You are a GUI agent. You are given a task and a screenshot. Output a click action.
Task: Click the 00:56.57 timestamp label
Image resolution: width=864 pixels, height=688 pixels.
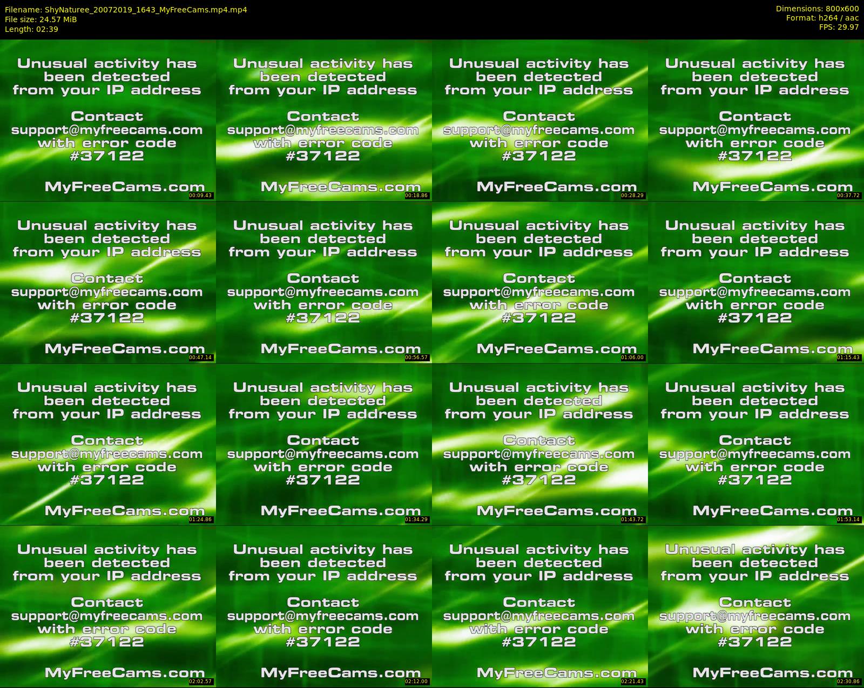[x=417, y=358]
